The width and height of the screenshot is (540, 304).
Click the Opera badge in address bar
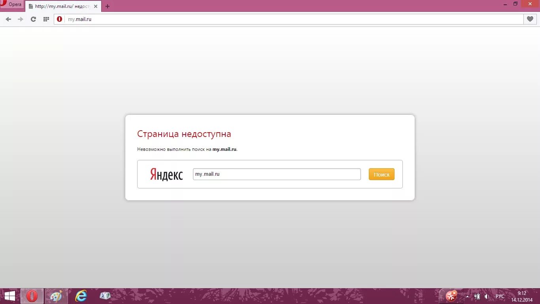pyautogui.click(x=60, y=19)
